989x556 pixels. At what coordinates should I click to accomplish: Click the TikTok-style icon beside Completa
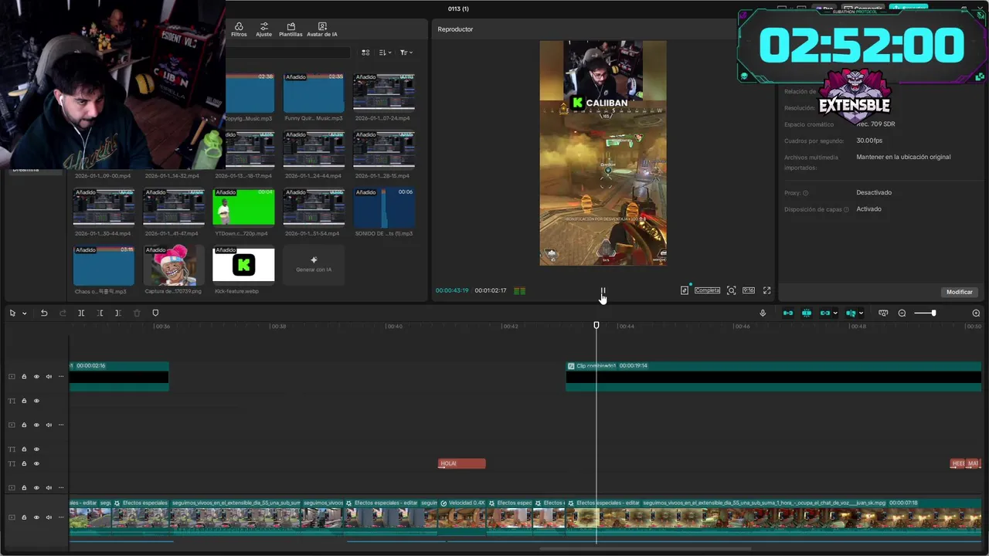684,290
